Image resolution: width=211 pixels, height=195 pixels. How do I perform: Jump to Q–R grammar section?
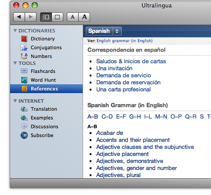[x=191, y=117]
